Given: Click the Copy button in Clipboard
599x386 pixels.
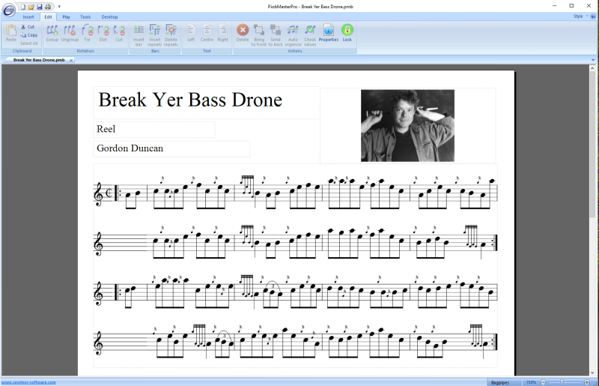Looking at the screenshot, I should coord(29,34).
